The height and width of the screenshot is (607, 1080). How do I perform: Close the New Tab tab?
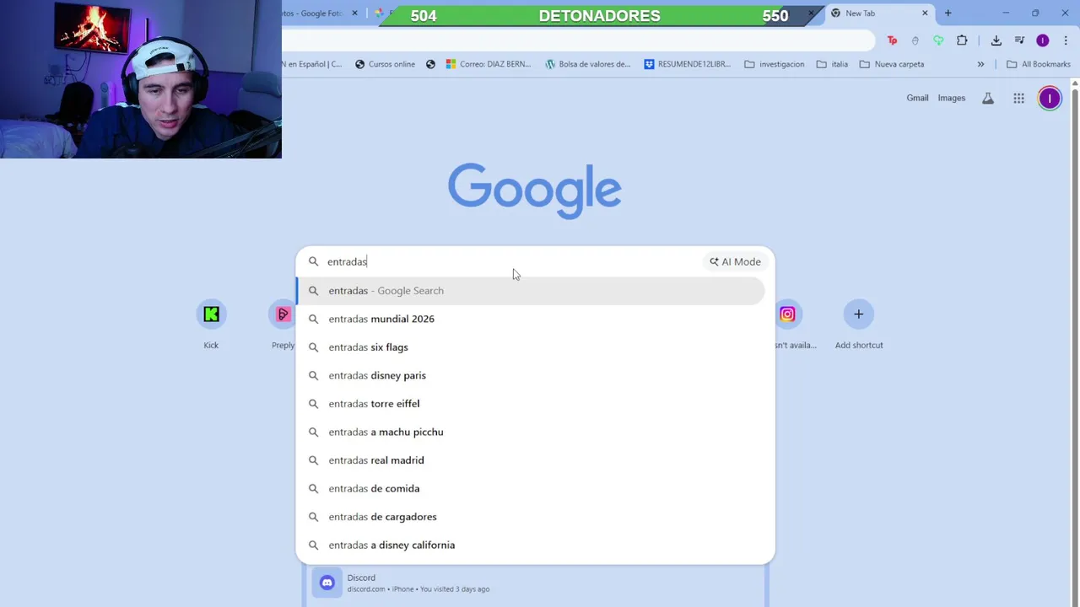coord(925,13)
